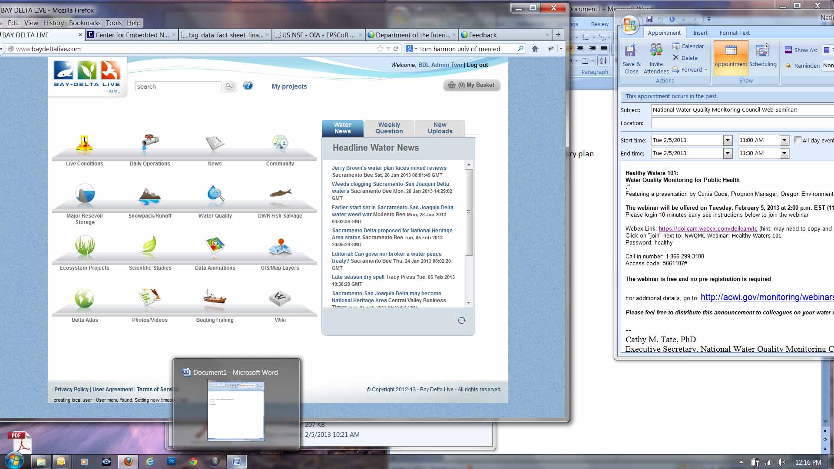
Task: Switch to the Format Text ribbon tab
Action: [734, 33]
